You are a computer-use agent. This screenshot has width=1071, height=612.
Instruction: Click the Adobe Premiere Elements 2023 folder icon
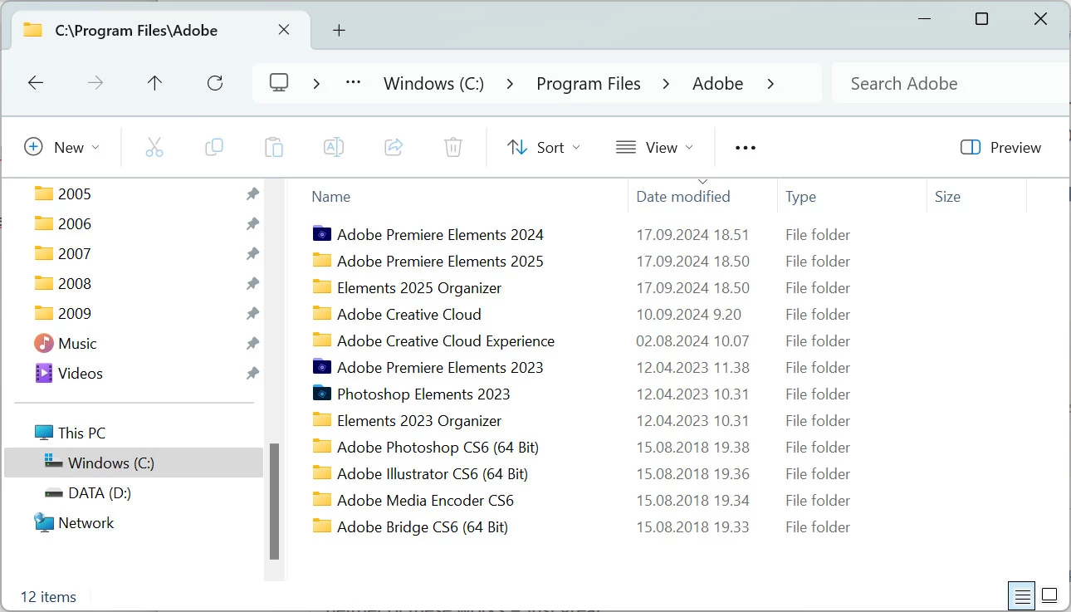[x=322, y=366]
